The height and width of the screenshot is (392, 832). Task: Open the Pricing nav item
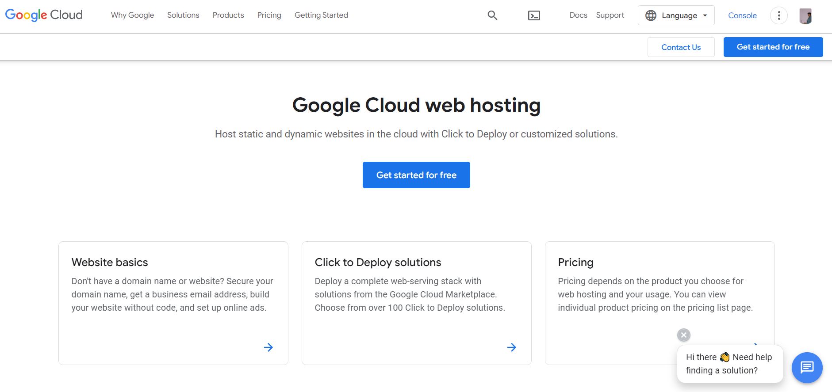(269, 15)
